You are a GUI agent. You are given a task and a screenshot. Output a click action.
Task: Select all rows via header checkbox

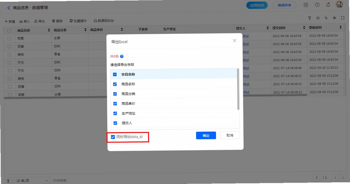(9, 31)
